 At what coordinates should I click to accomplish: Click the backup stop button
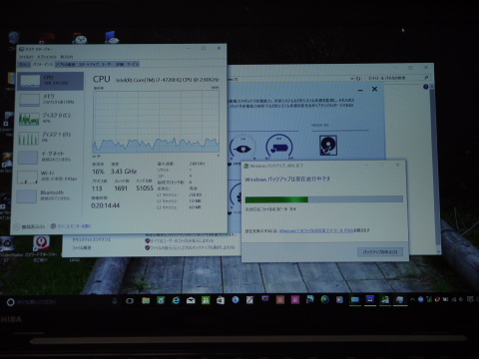pyautogui.click(x=380, y=252)
